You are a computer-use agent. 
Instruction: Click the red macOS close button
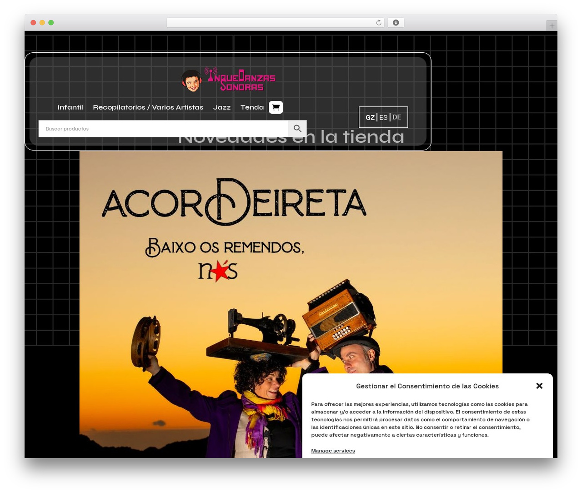(33, 23)
